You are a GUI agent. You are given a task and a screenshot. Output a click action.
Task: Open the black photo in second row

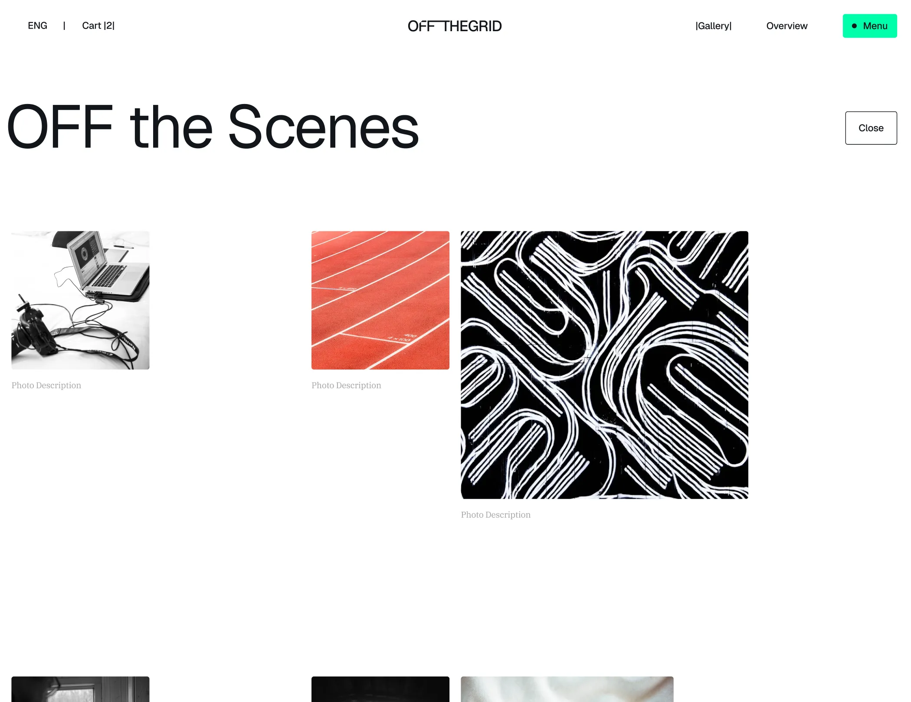coord(380,689)
